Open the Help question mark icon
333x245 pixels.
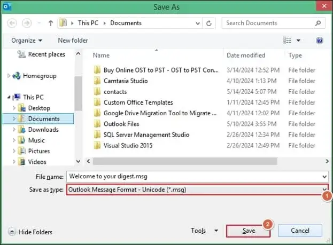point(320,41)
